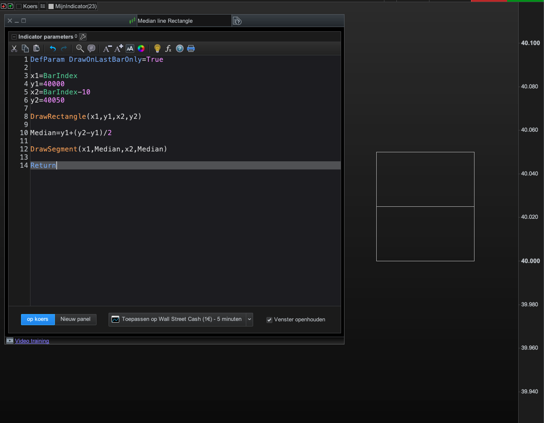Maximize the indicator editor window
Screen dimensions: 544x423
[24, 21]
